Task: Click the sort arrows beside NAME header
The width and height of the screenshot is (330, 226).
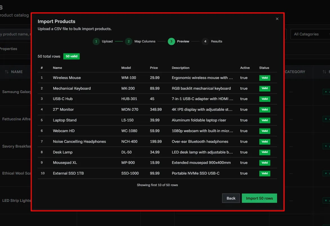Action: pos(6,72)
